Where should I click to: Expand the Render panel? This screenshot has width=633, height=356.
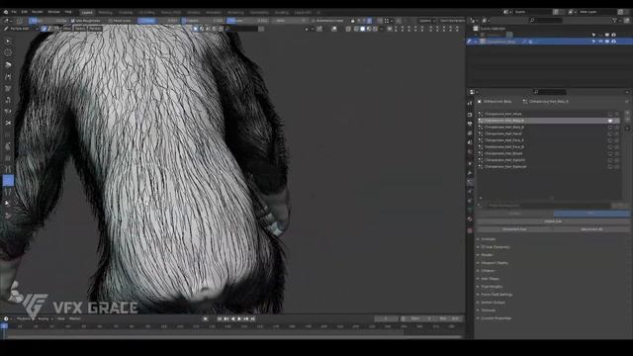(x=487, y=255)
